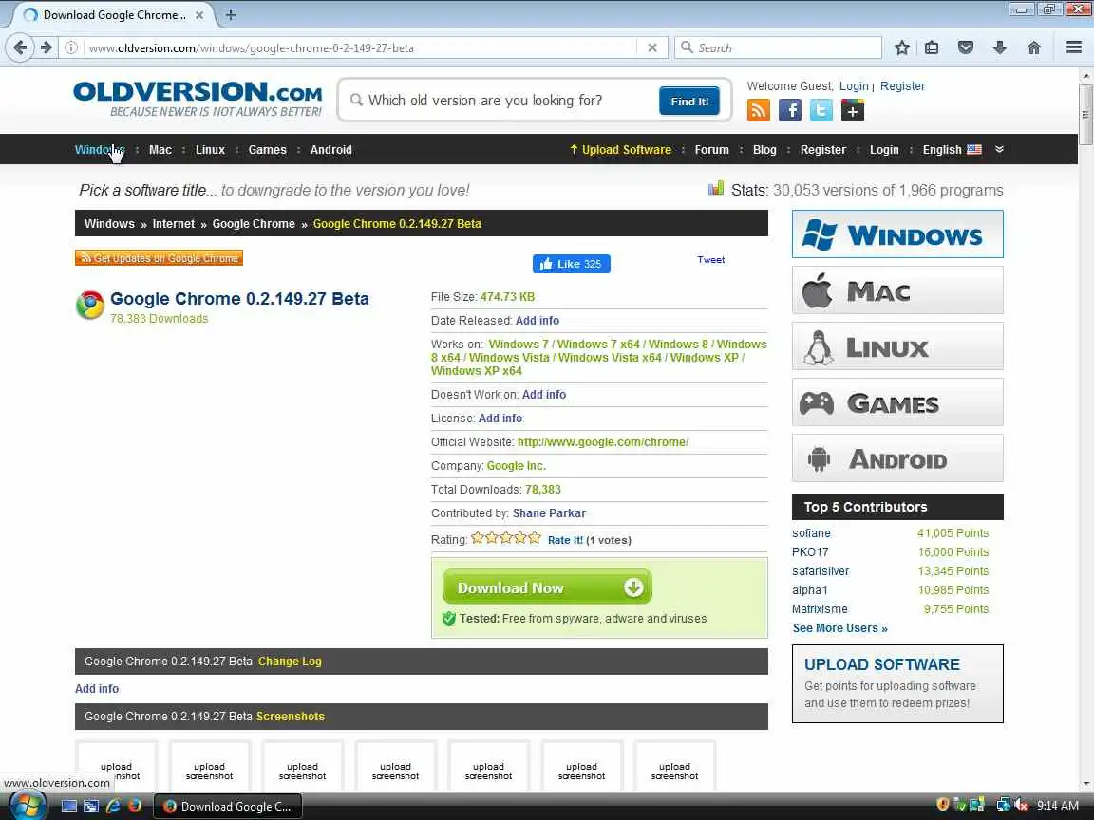Click Add info next to License
The height and width of the screenshot is (820, 1094).
tap(500, 419)
